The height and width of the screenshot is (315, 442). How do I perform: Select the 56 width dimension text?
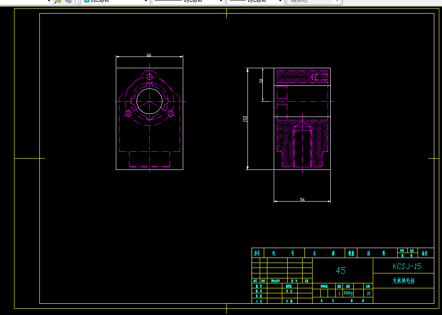[302, 199]
